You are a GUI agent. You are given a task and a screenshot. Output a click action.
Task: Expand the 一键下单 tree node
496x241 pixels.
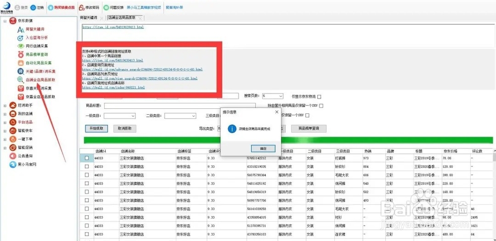point(5,139)
